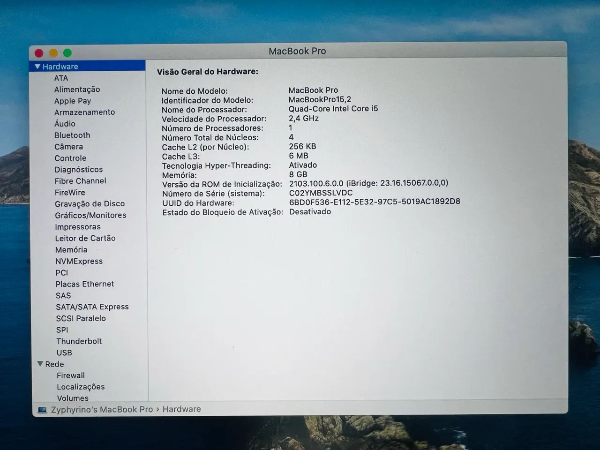This screenshot has height=450, width=600.
Task: Select Localizações under Rede
Action: 81,387
